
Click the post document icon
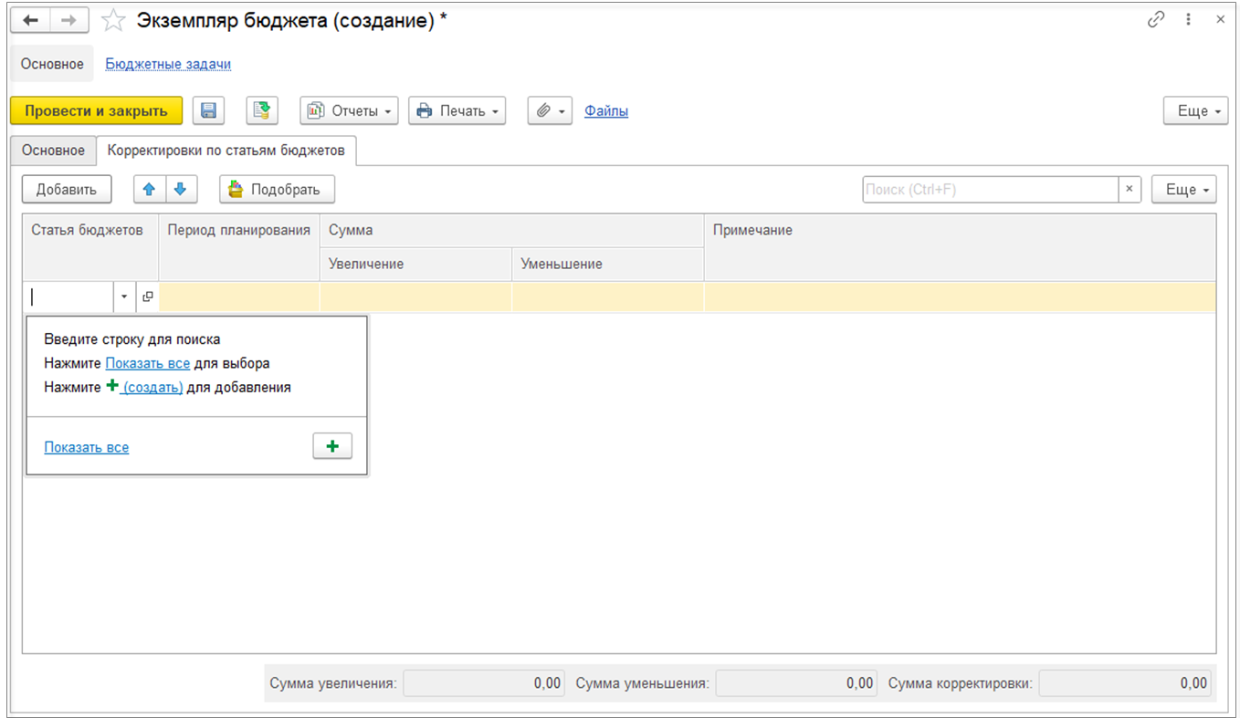[262, 110]
